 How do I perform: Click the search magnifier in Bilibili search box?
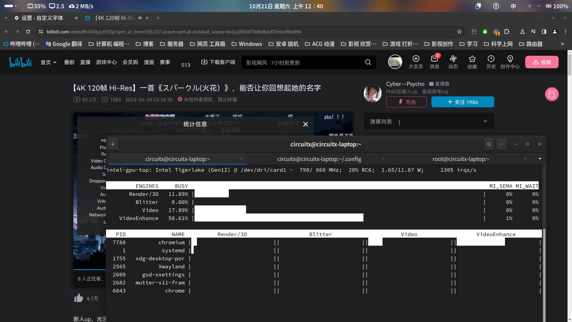point(368,62)
